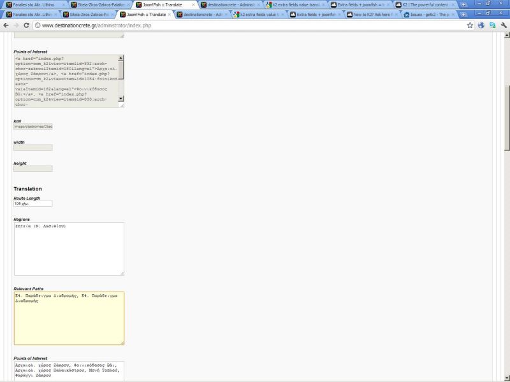Click the Route Length translation field
The height and width of the screenshot is (382, 510).
coord(33,204)
